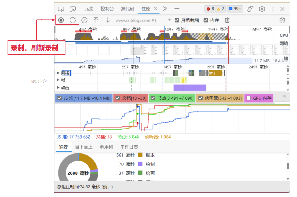Enable the GPU 内存 checkbox
297x197 pixels.
pos(249,98)
